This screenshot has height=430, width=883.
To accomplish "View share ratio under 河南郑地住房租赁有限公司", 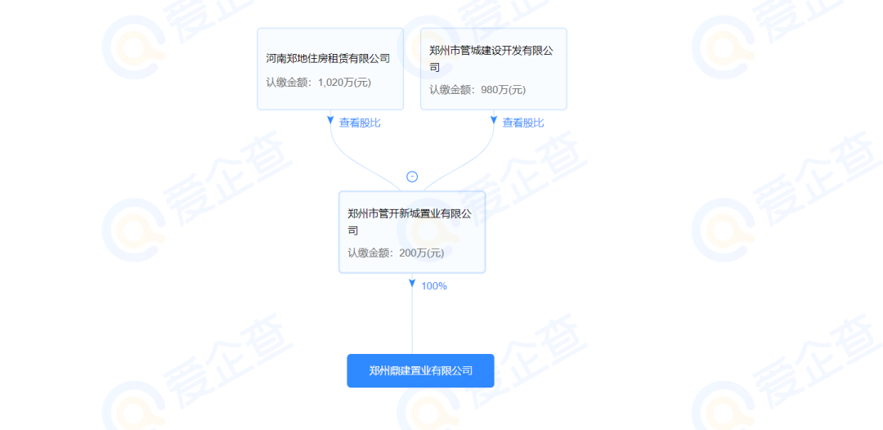I will pyautogui.click(x=360, y=123).
